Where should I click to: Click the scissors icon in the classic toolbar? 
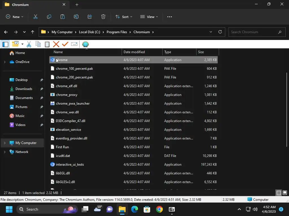[29, 44]
